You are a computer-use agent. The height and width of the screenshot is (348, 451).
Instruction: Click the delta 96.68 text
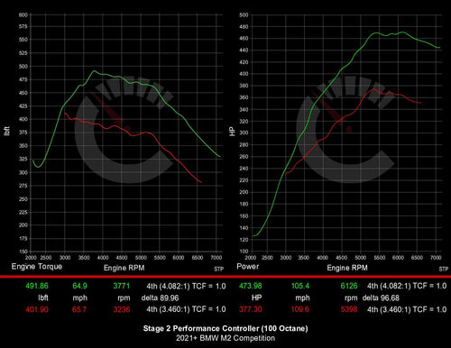tap(381, 298)
